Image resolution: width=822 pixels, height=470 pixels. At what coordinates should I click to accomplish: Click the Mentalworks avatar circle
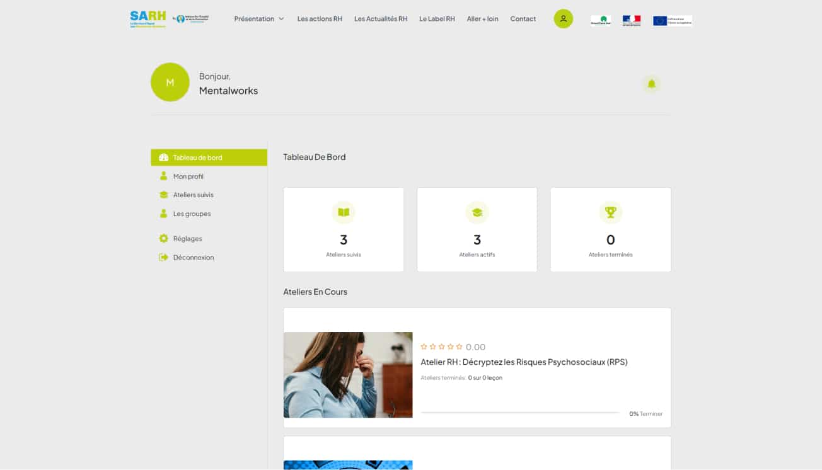(x=170, y=83)
